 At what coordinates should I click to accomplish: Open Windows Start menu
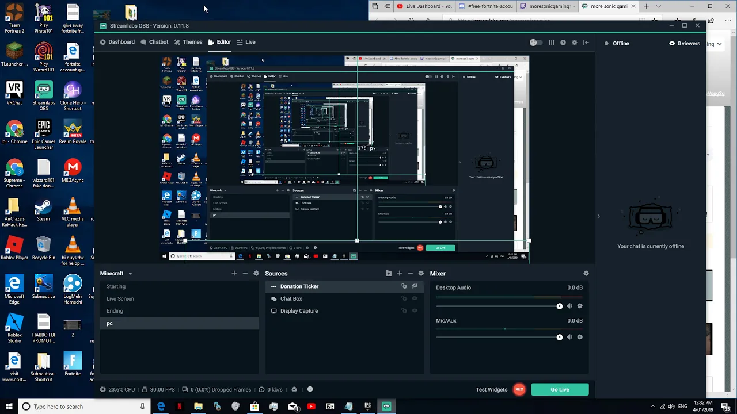coord(9,407)
